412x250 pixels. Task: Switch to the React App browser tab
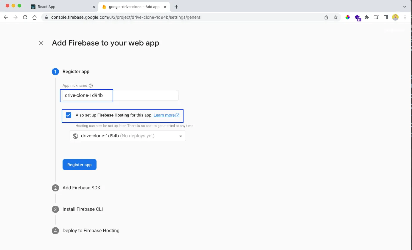pyautogui.click(x=63, y=7)
